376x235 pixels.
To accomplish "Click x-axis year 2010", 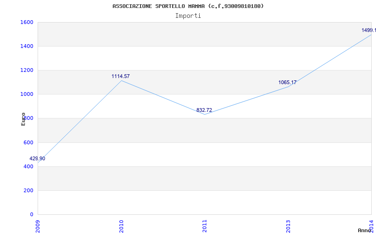I will tap(121, 226).
